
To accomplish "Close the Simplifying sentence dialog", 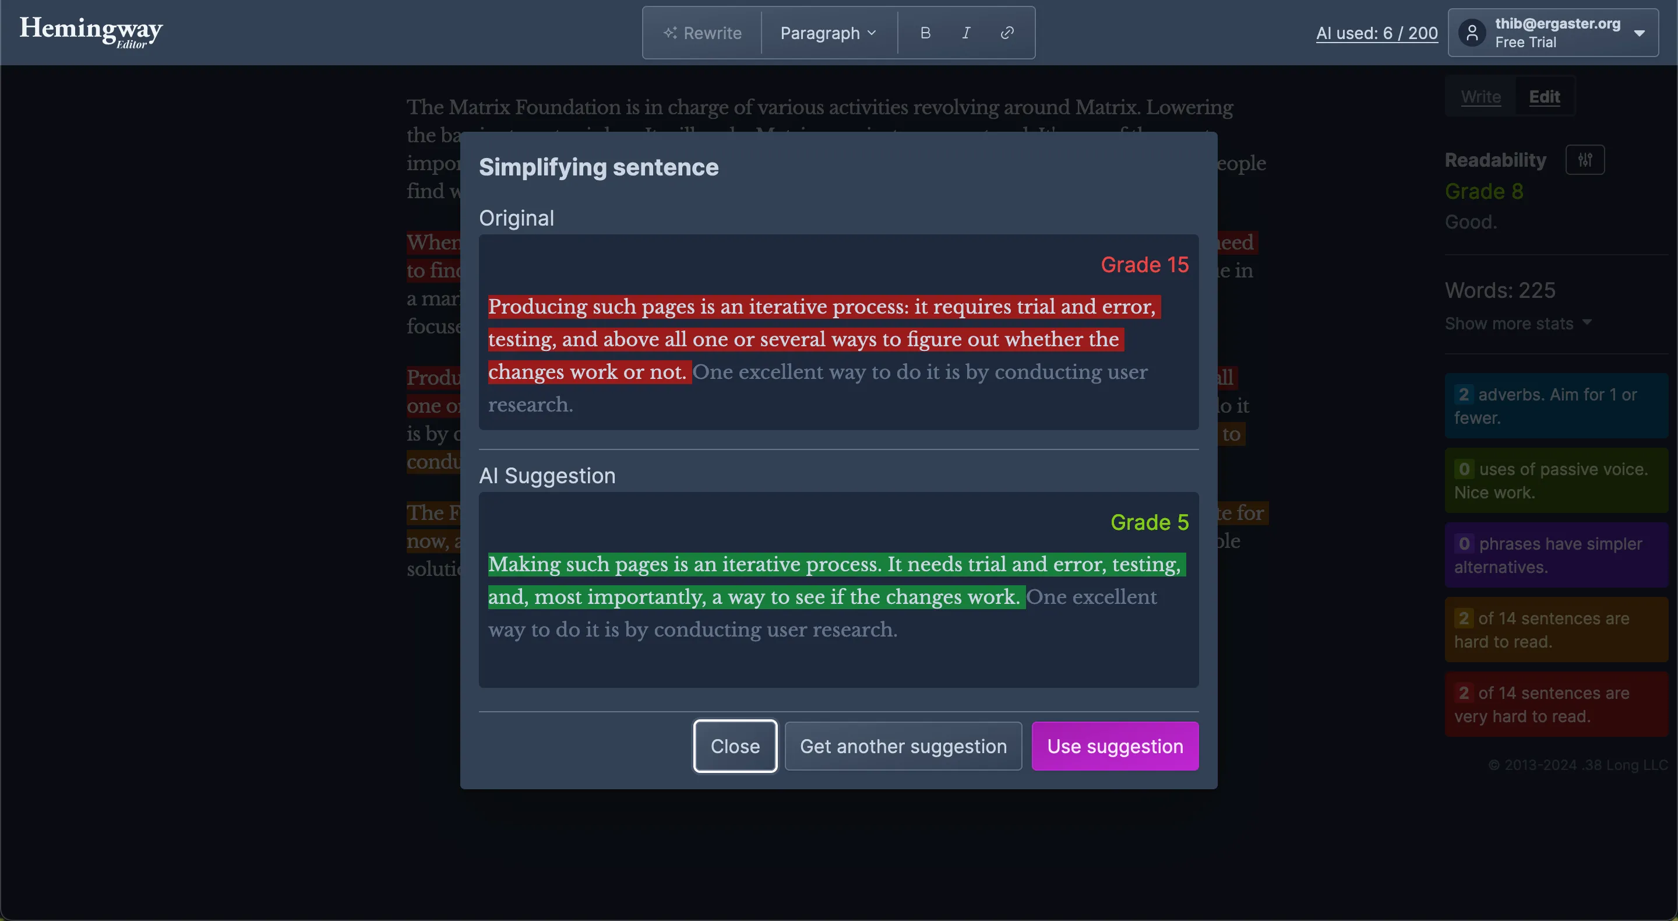I will pyautogui.click(x=735, y=746).
